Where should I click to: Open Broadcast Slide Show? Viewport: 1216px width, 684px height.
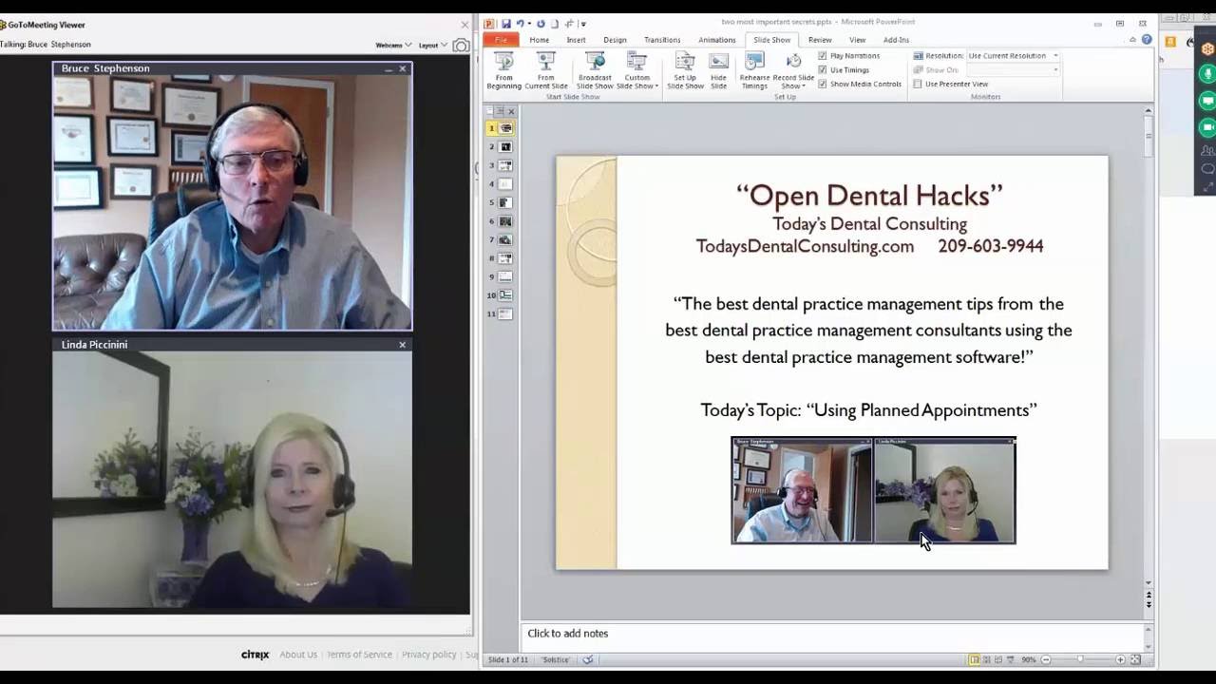[595, 71]
